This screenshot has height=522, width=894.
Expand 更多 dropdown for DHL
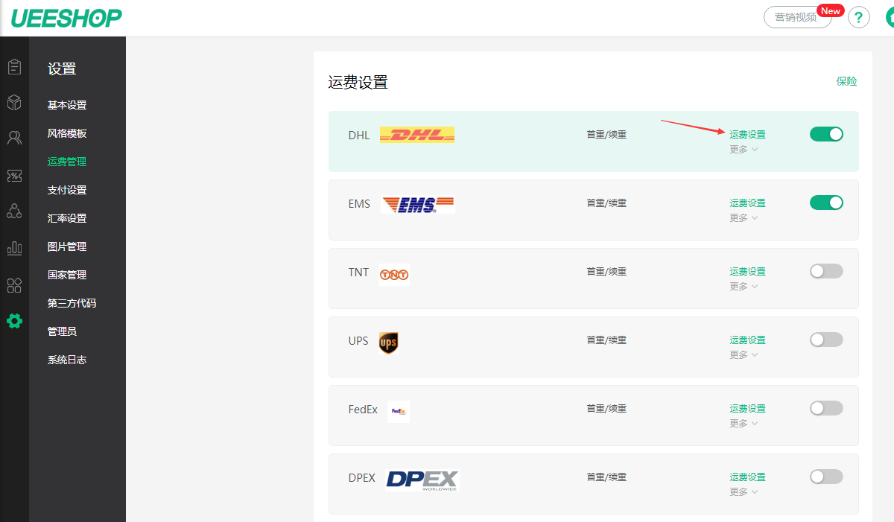pos(744,149)
